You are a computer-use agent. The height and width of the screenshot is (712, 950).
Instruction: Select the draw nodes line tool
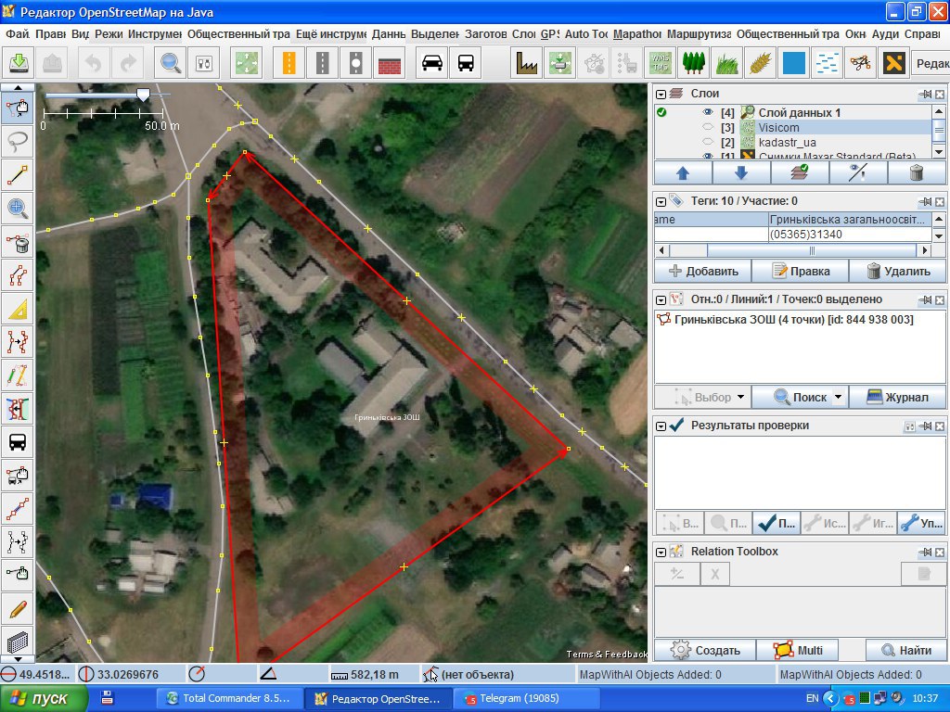pyautogui.click(x=18, y=175)
